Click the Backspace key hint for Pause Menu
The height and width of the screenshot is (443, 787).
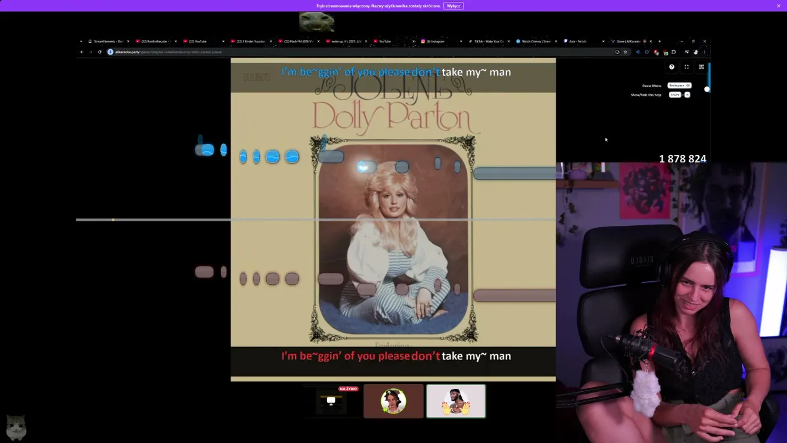679,86
